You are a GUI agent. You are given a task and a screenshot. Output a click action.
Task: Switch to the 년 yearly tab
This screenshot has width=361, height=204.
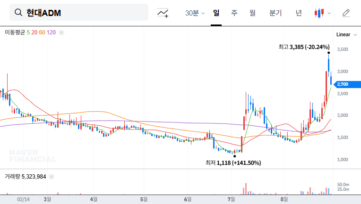pos(299,13)
